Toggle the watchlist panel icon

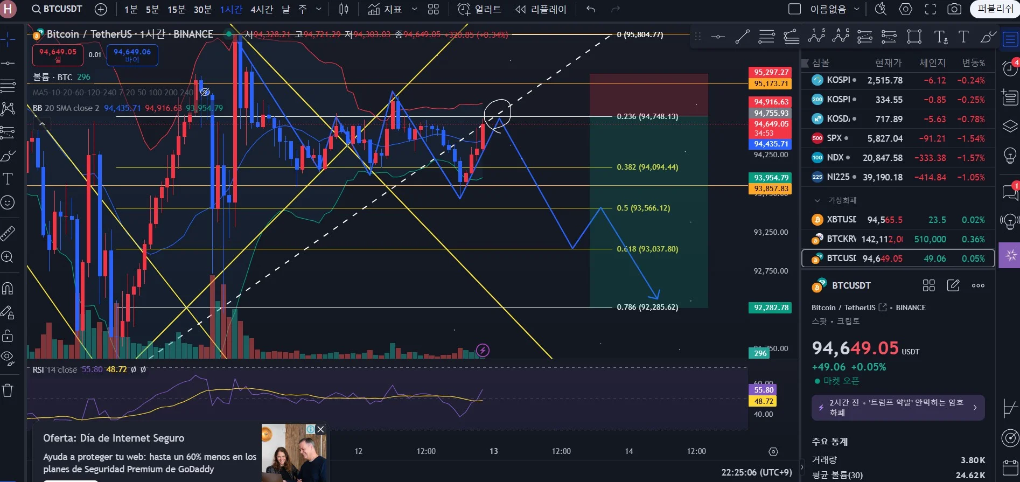click(x=1010, y=39)
